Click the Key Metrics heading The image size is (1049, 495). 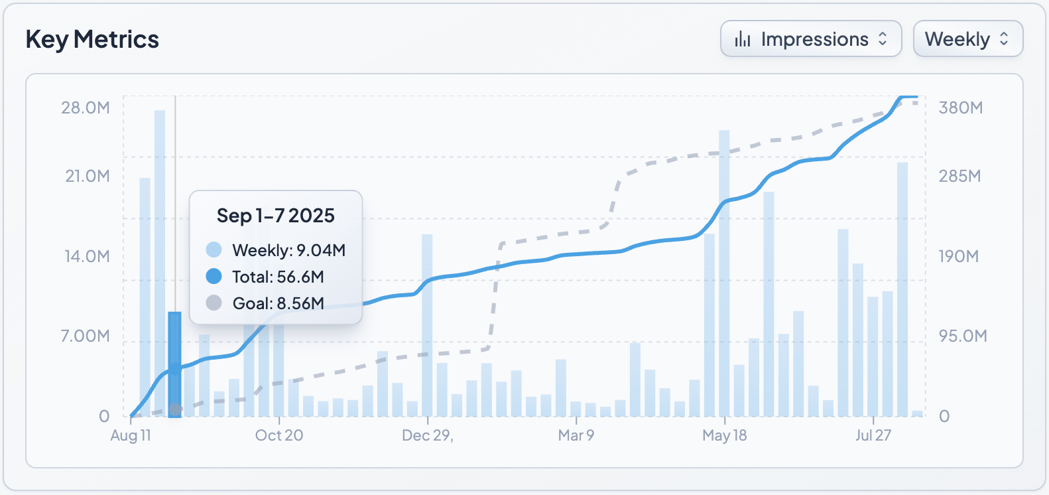tap(92, 40)
